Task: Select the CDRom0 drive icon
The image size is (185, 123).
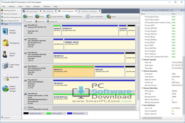Action: point(25,108)
